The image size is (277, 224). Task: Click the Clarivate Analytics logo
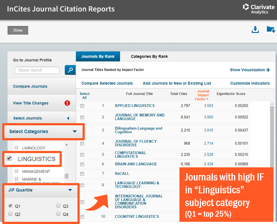259,9
